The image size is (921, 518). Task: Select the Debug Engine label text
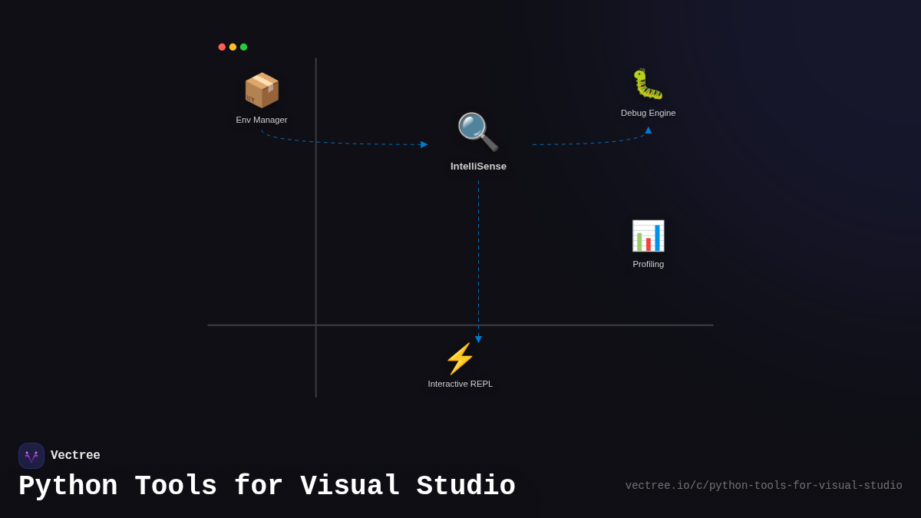click(x=648, y=113)
